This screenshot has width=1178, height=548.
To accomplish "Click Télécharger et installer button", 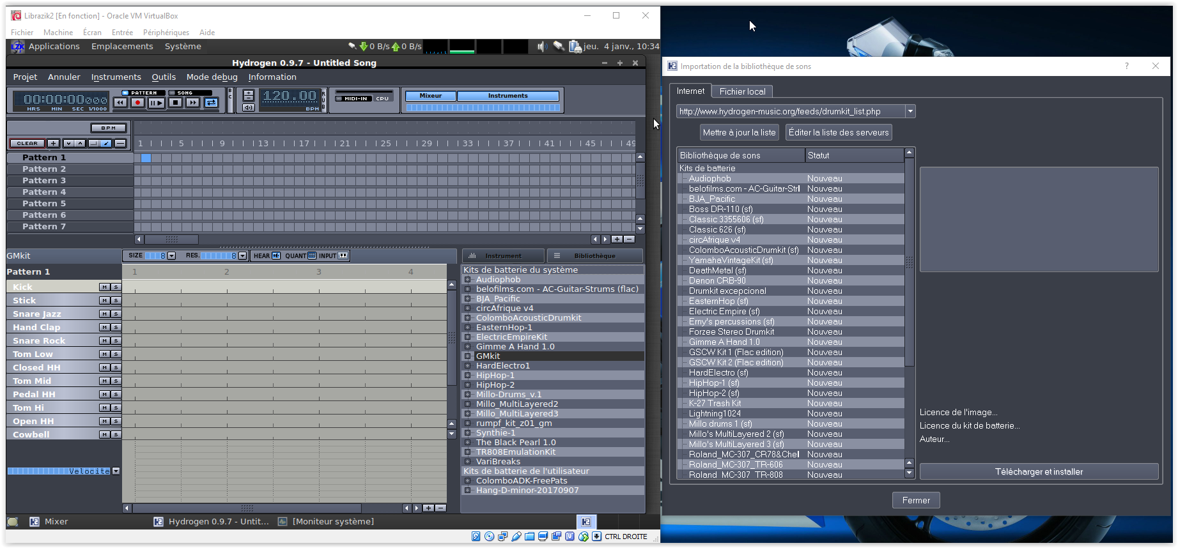I will [1039, 472].
